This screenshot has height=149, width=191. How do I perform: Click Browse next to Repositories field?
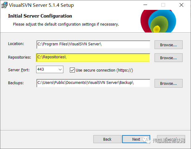(168, 58)
